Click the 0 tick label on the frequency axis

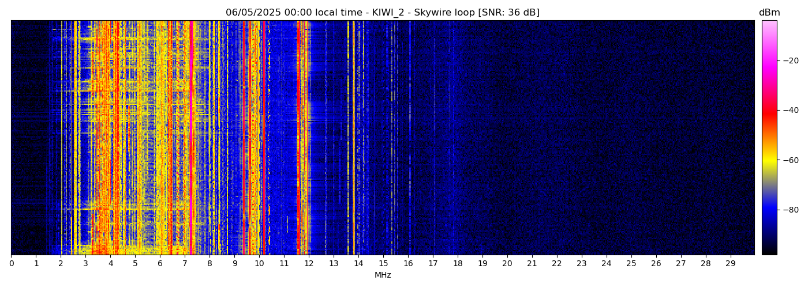coord(11,263)
